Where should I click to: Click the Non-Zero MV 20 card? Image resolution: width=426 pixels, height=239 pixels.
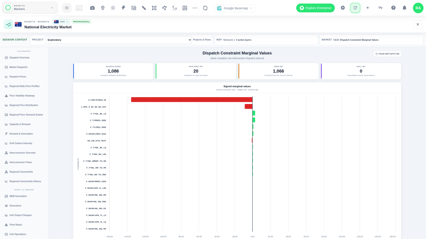pos(196,71)
